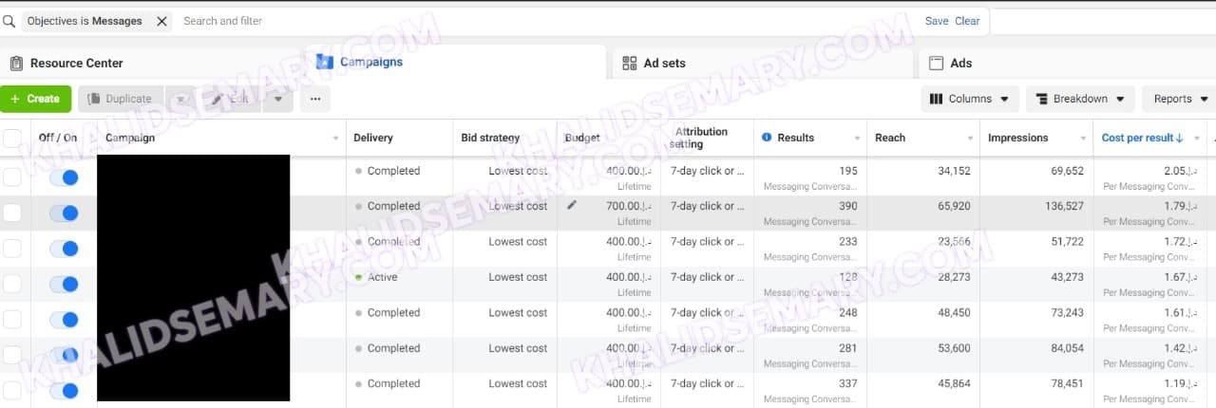Image resolution: width=1216 pixels, height=408 pixels.
Task: Click the Results info icon
Action: pos(767,138)
